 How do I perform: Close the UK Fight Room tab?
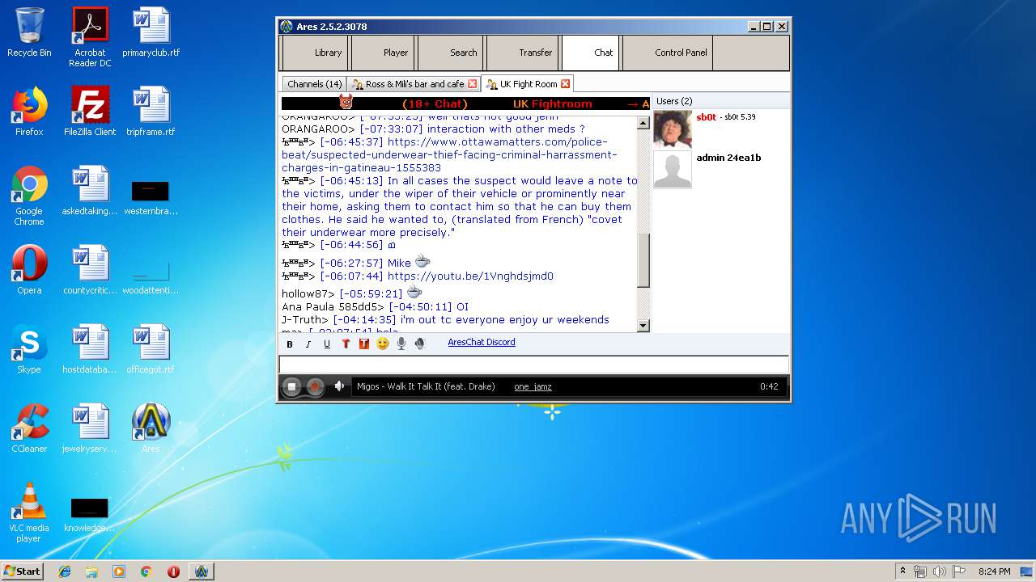(x=566, y=84)
